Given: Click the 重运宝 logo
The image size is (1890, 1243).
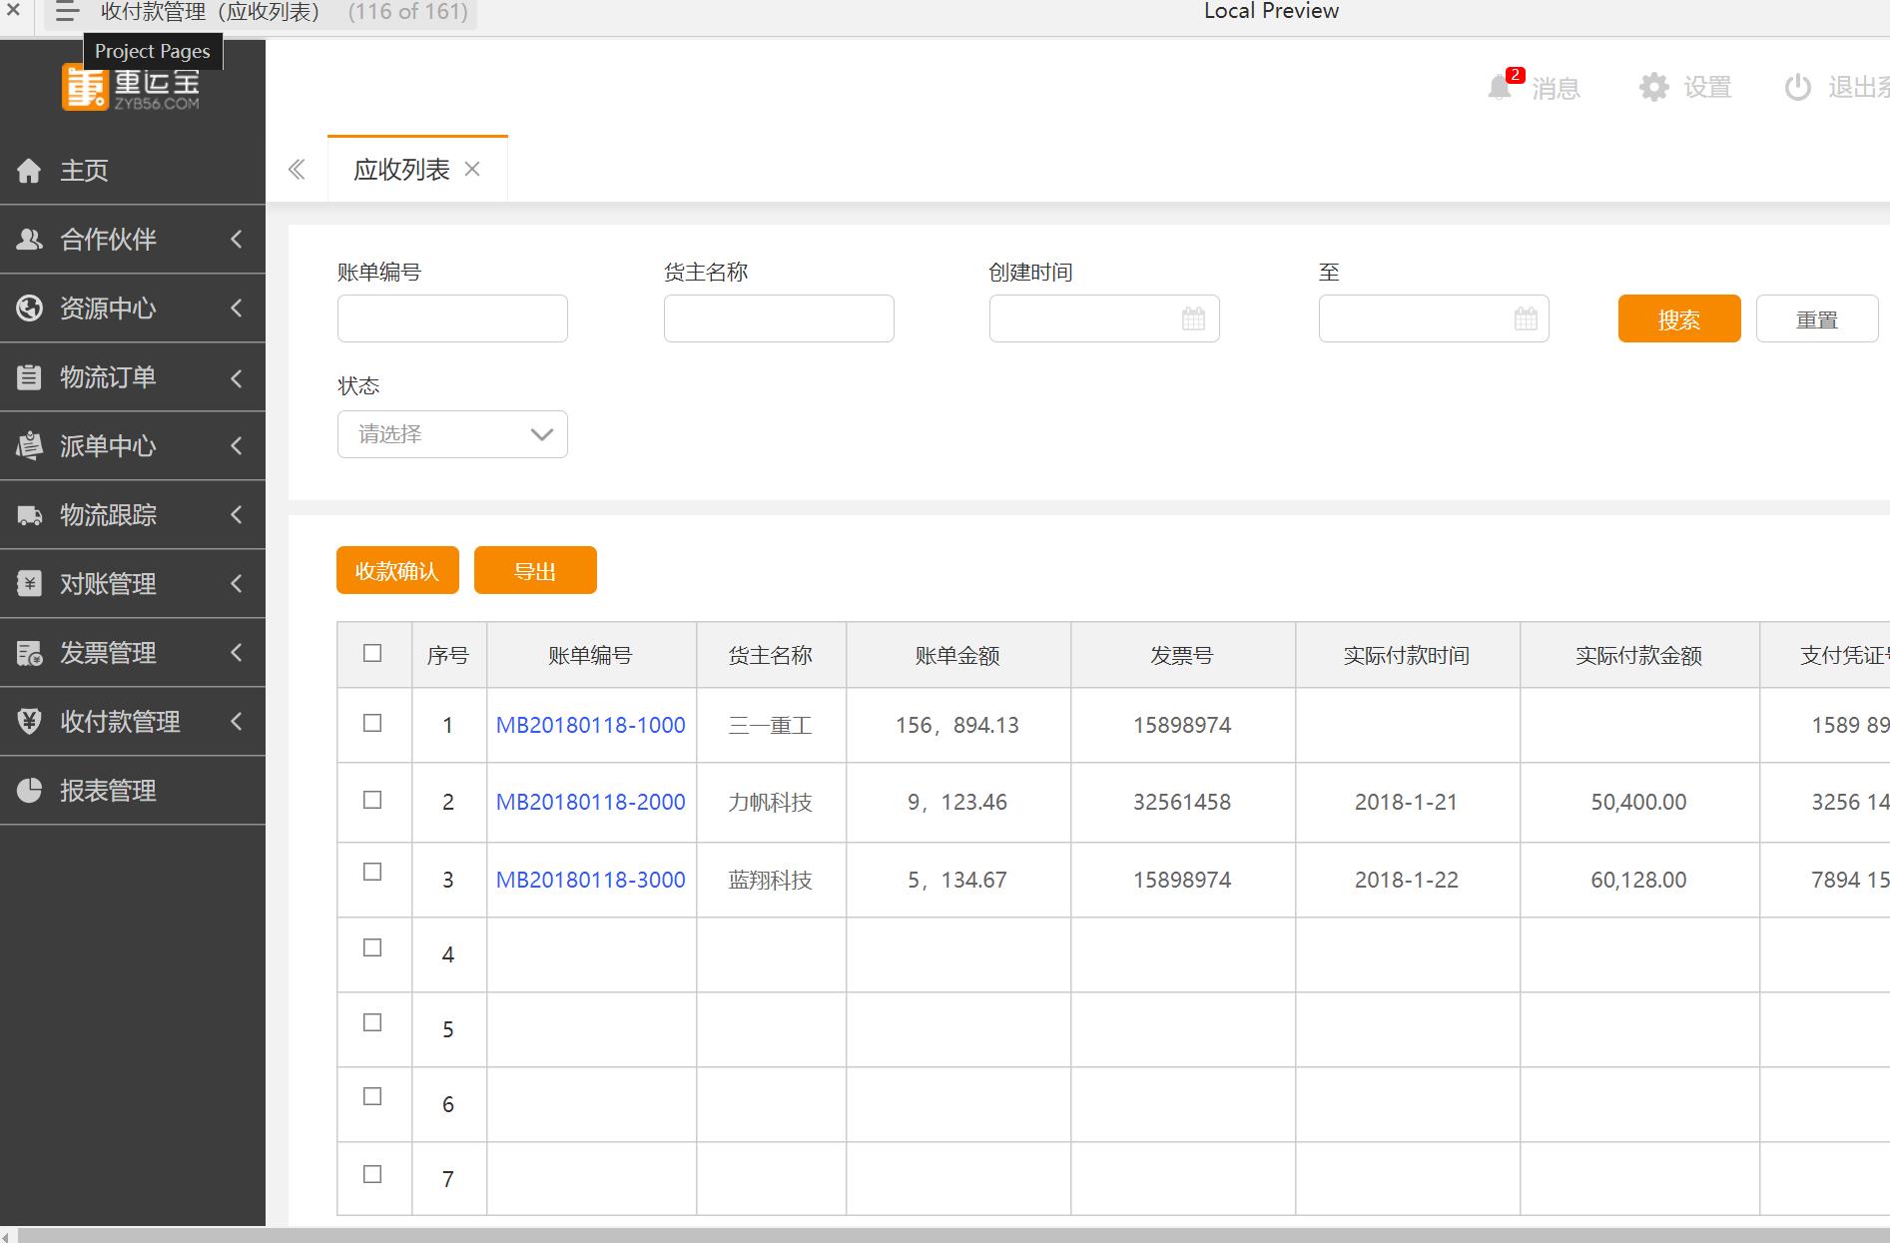Looking at the screenshot, I should 131,87.
